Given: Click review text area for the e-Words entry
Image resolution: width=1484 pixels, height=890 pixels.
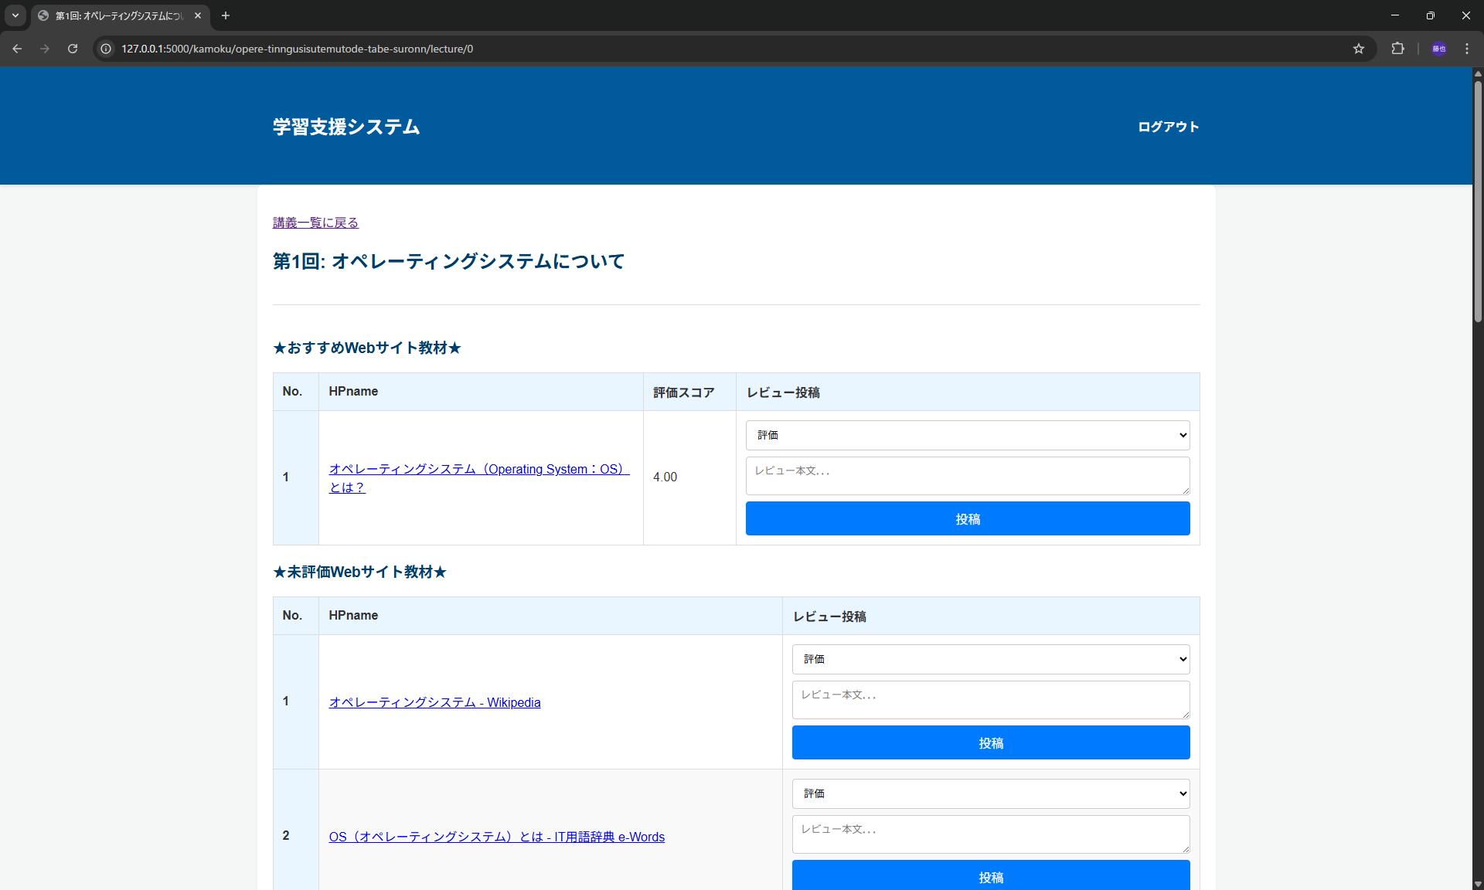Looking at the screenshot, I should coord(990,834).
